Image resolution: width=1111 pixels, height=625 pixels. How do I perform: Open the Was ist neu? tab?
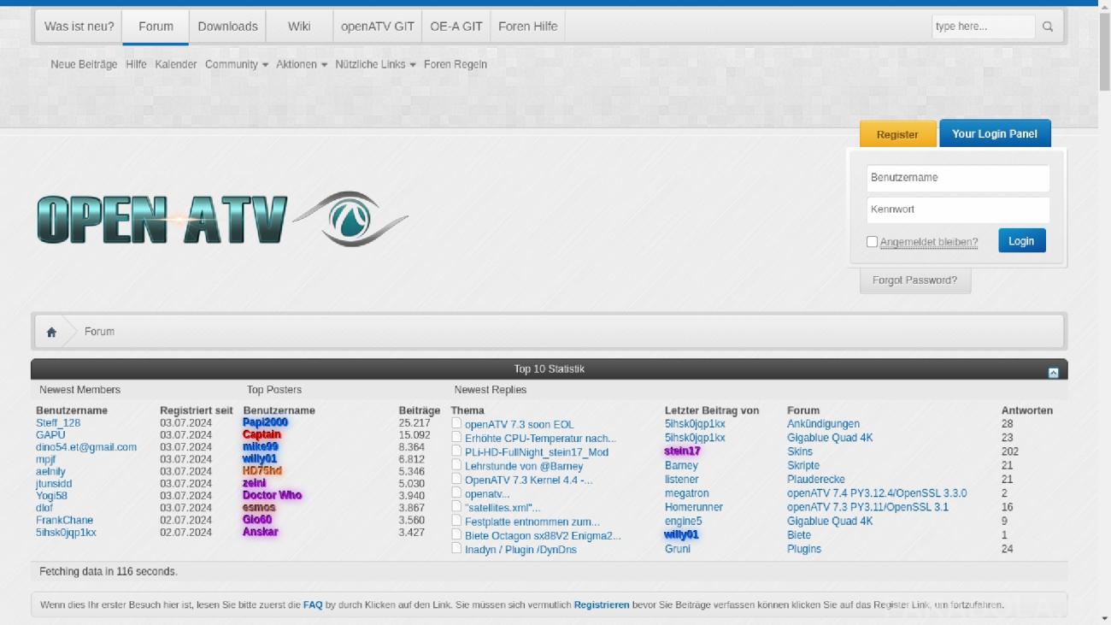[79, 27]
